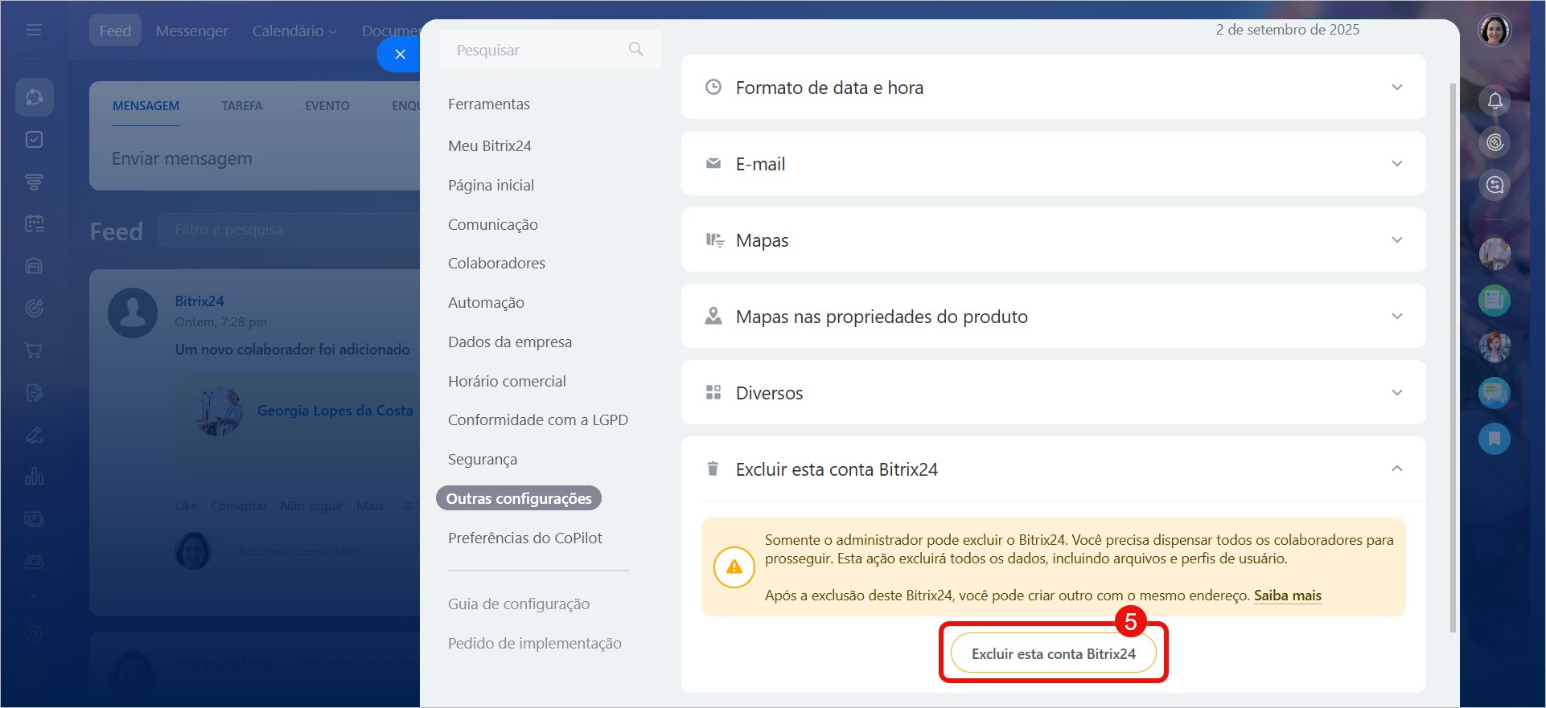Click the grid icon next to Diversos
Viewport: 1546px width, 708px height.
point(713,392)
